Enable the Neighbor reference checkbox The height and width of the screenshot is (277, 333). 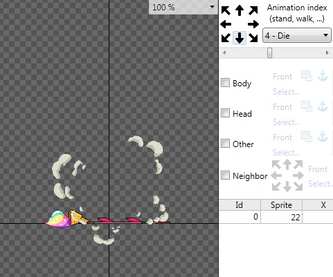(x=225, y=175)
